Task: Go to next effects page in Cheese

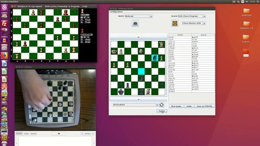Action: [x=93, y=133]
